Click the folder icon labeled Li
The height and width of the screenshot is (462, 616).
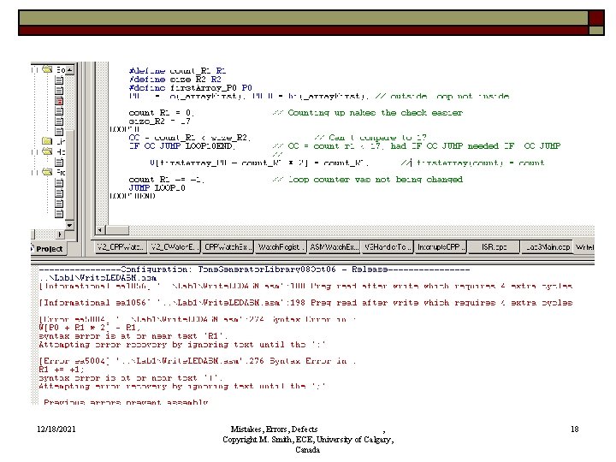tap(47, 141)
